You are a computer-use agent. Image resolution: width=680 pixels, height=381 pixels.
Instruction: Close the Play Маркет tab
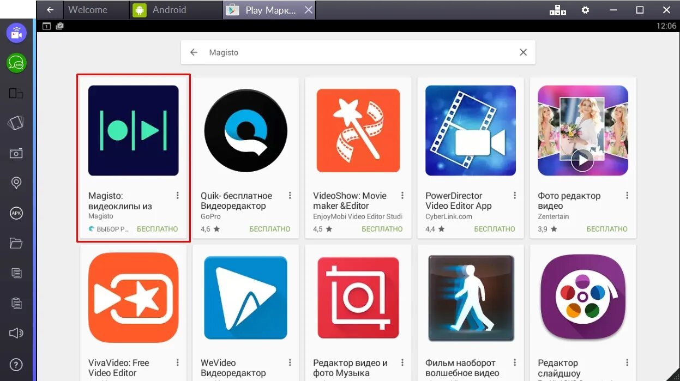[309, 10]
